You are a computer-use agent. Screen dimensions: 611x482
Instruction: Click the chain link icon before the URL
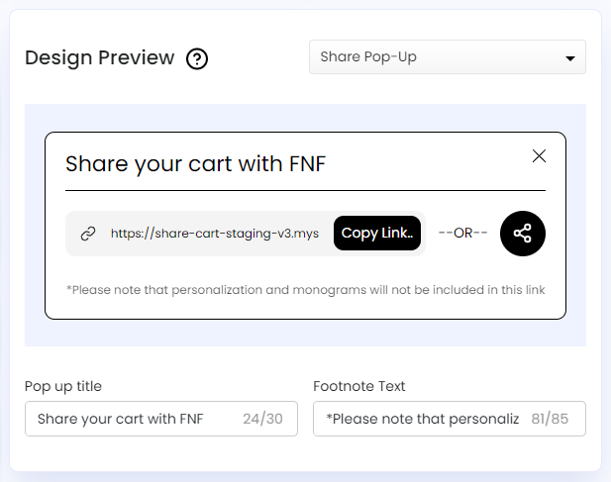tap(88, 234)
